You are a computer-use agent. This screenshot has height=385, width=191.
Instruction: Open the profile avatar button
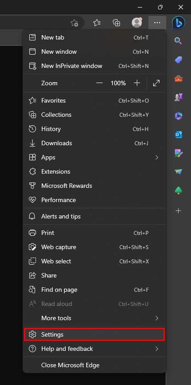pyautogui.click(x=137, y=23)
